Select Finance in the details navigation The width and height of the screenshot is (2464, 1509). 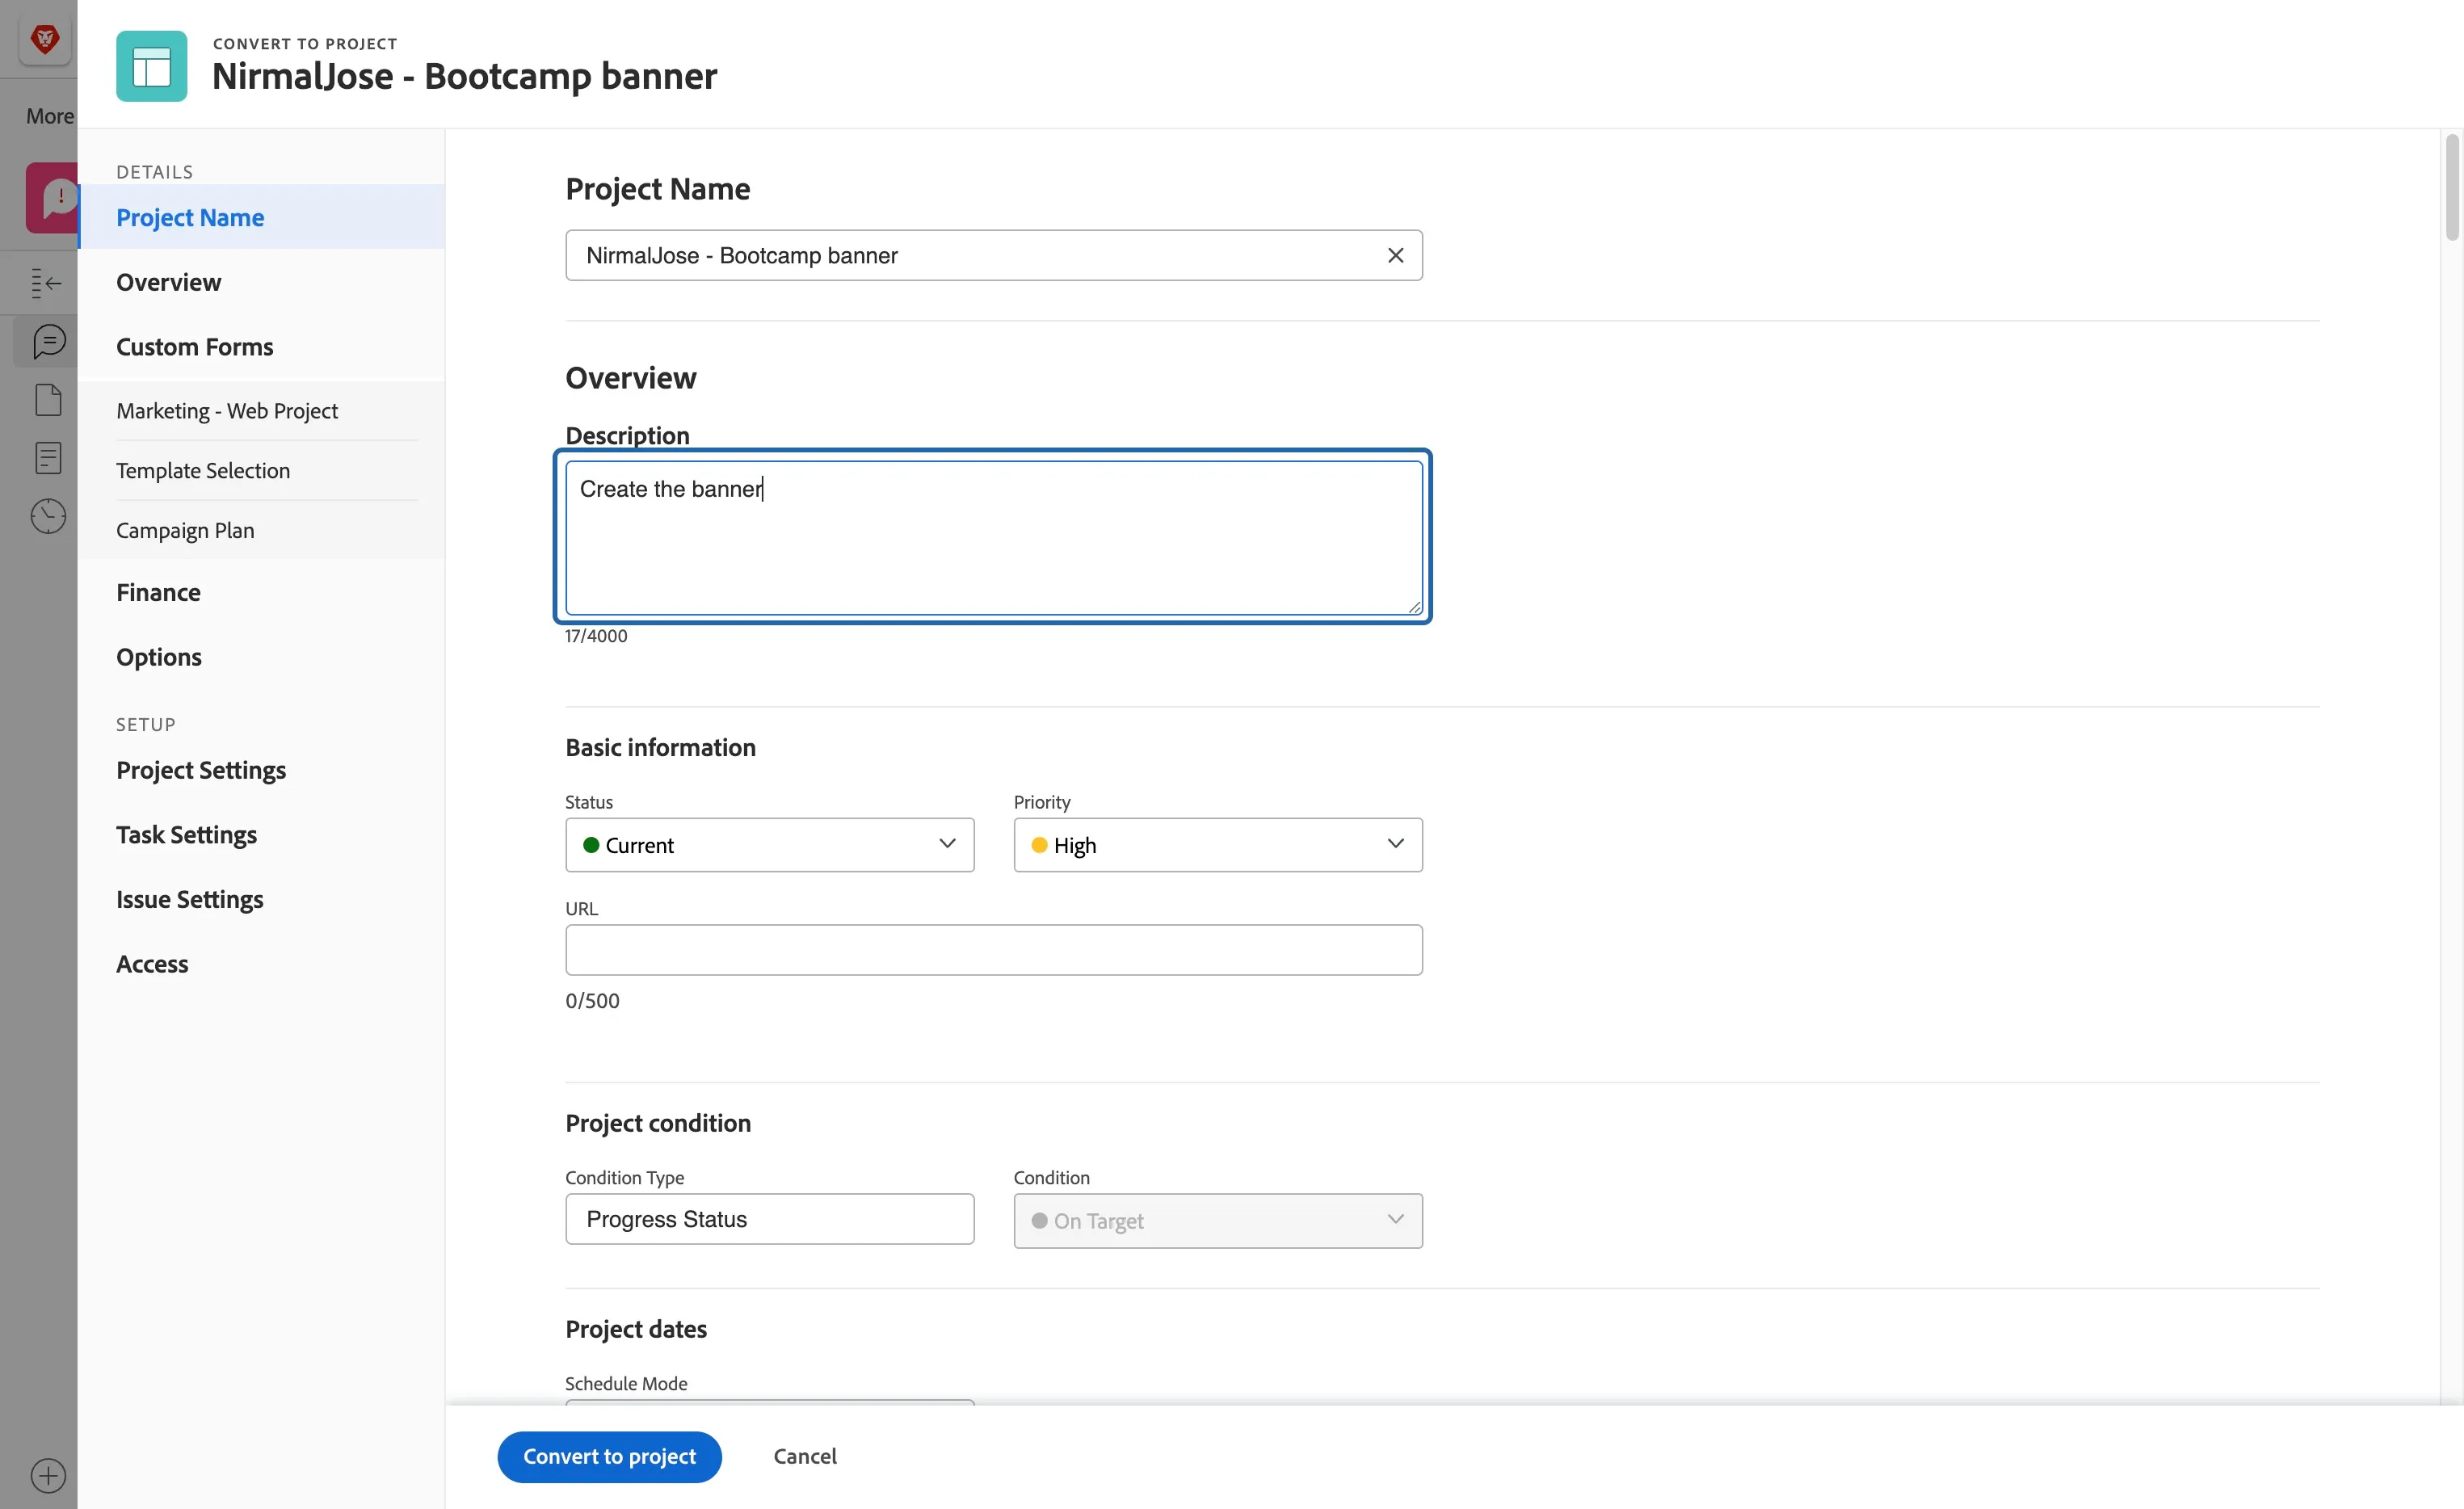tap(158, 592)
